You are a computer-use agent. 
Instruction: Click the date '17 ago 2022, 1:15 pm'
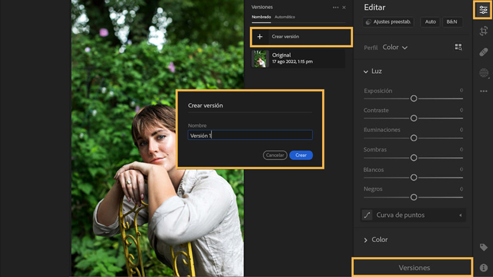click(292, 61)
